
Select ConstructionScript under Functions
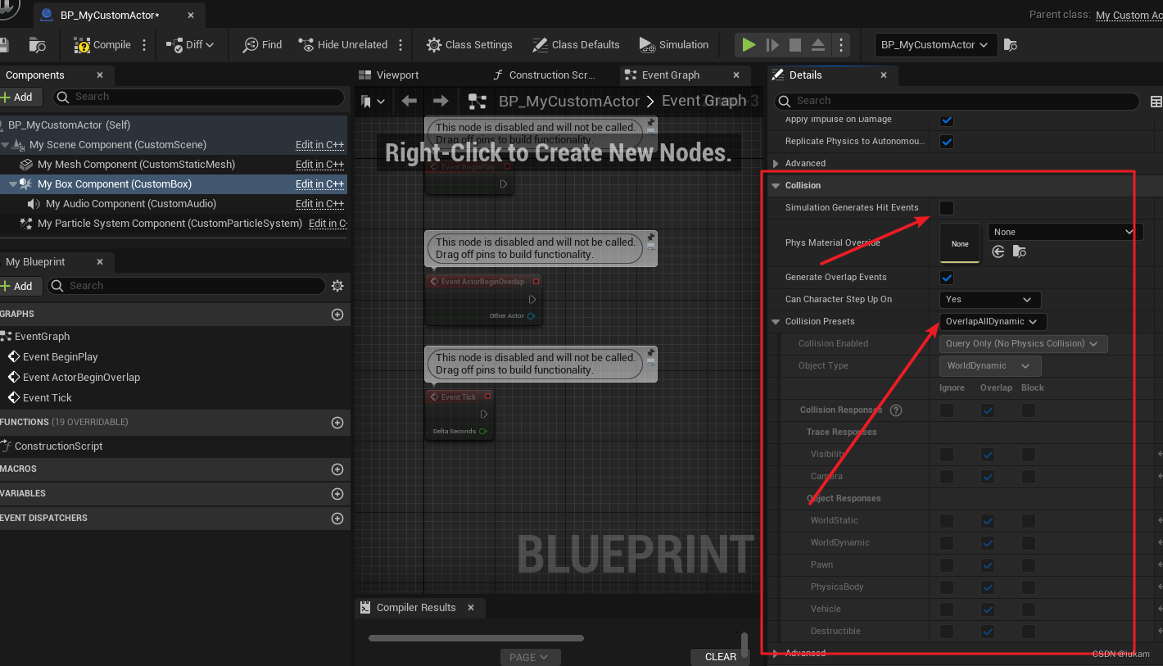coord(59,446)
